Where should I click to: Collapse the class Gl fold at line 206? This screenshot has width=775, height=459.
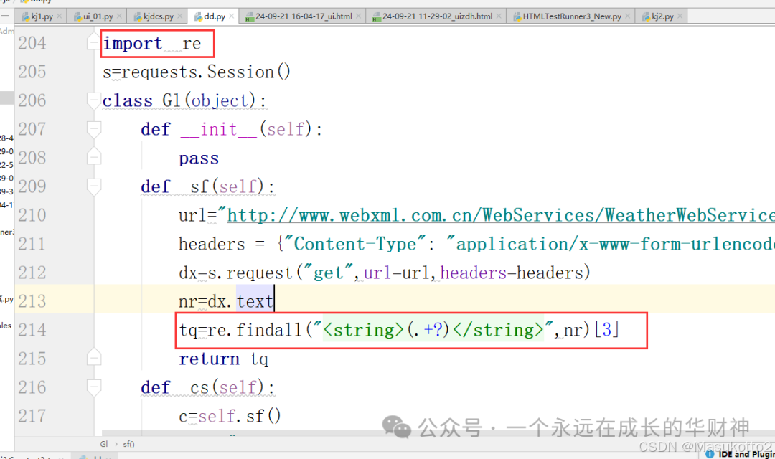tap(93, 100)
